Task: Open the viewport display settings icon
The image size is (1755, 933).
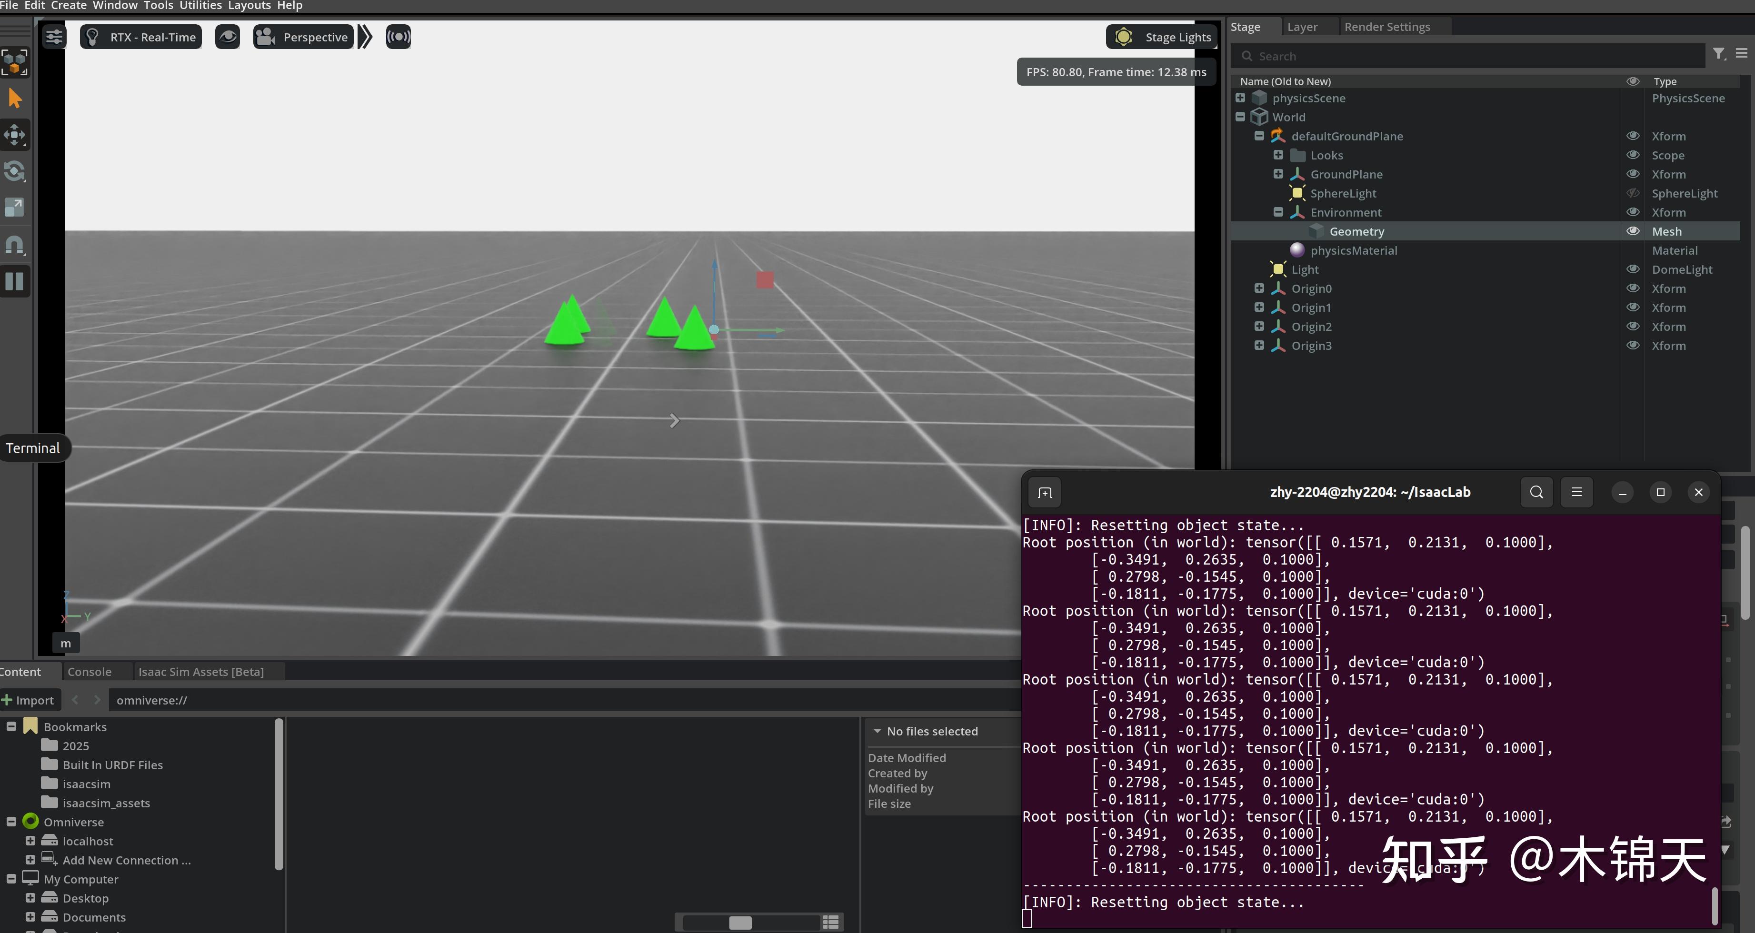Action: tap(54, 37)
